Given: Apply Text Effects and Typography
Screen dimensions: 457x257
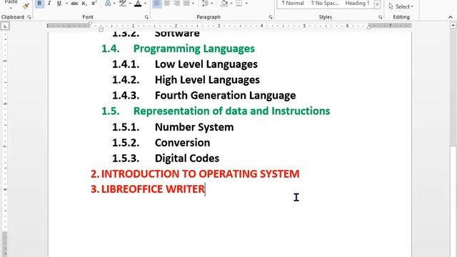Looking at the screenshot, I should (x=108, y=3).
